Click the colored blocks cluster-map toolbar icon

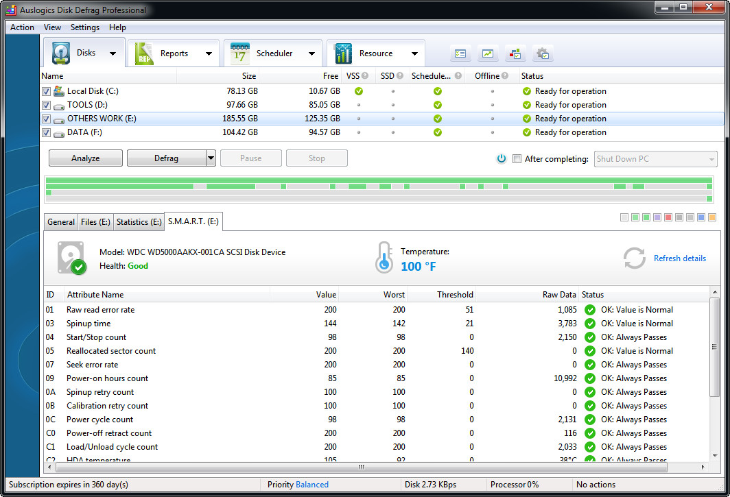(515, 54)
